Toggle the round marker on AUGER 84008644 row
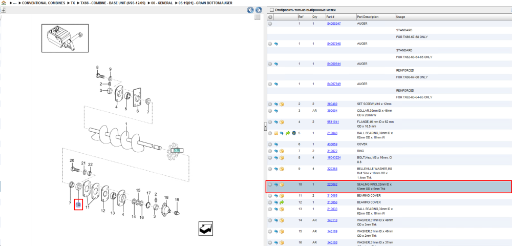This screenshot has height=246, width=512. [270, 64]
